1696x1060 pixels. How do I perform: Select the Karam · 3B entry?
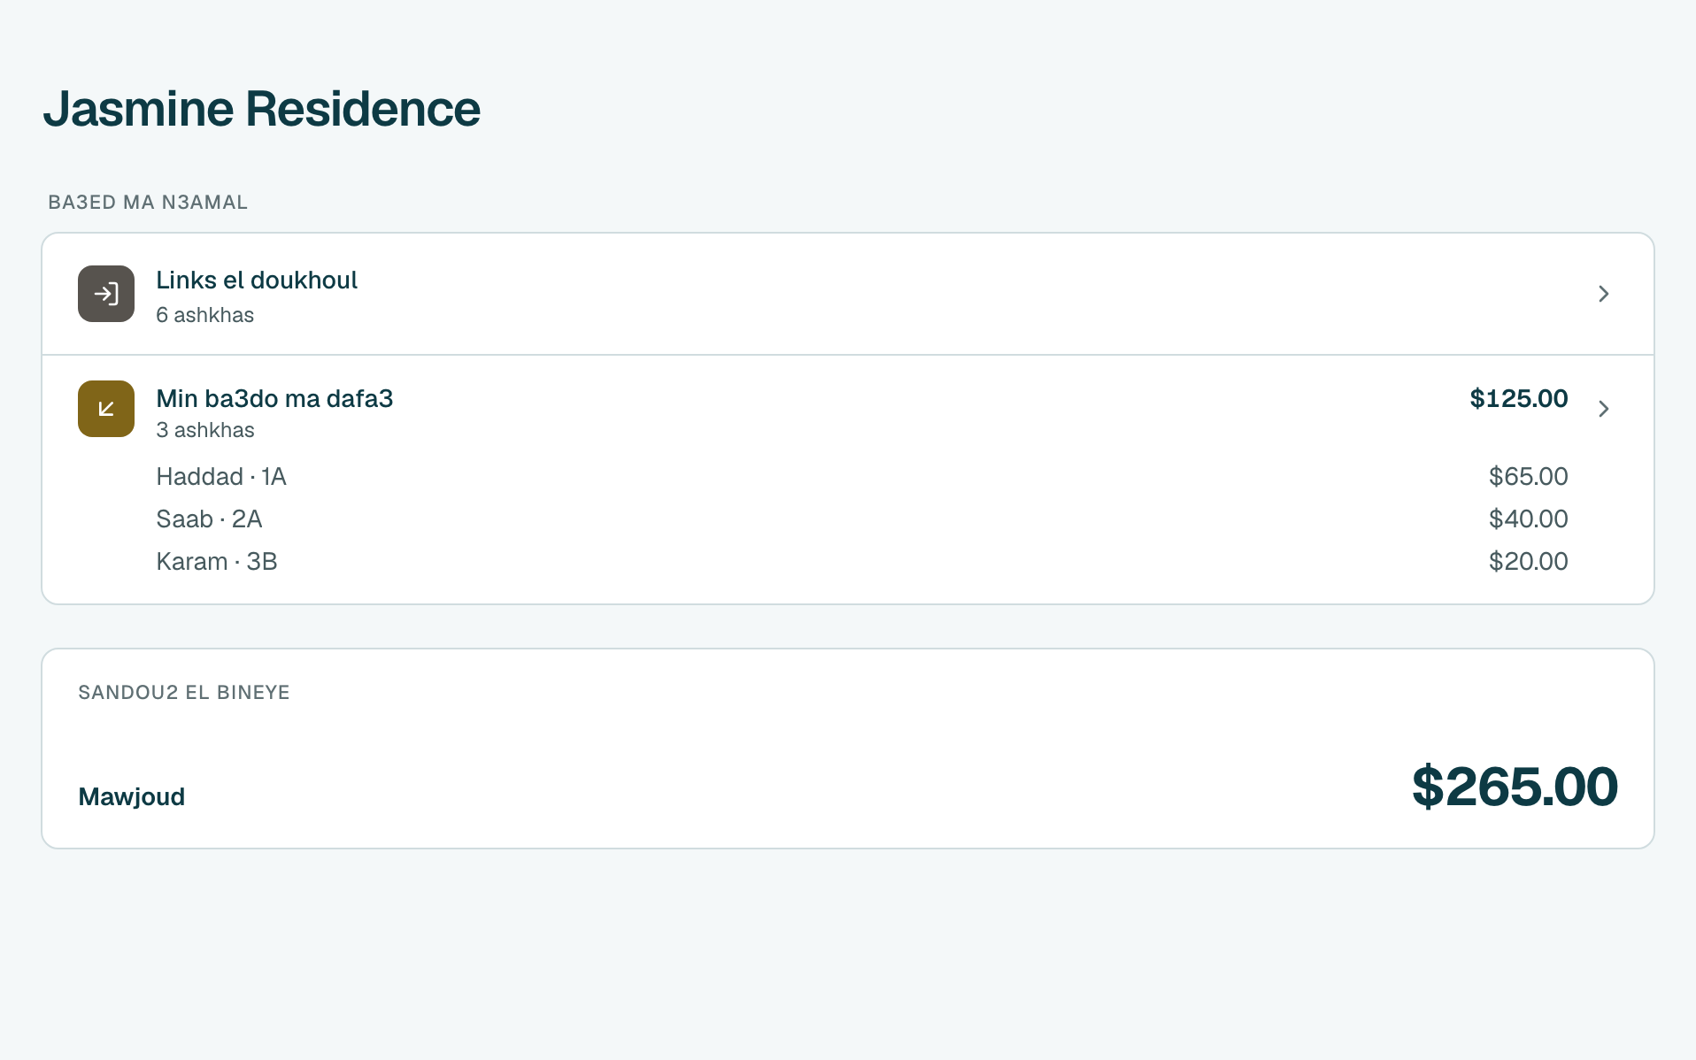pos(217,561)
